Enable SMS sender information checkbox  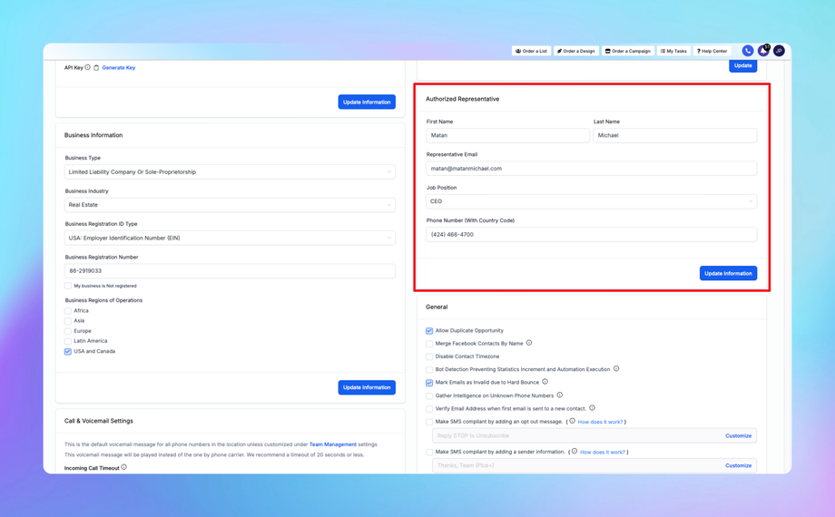(429, 452)
